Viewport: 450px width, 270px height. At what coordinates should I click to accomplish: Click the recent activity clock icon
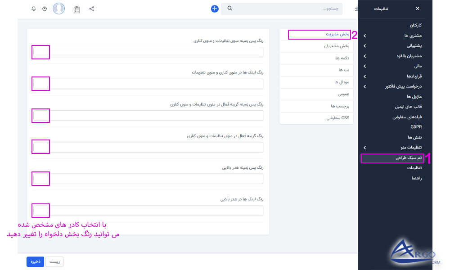coord(45,9)
